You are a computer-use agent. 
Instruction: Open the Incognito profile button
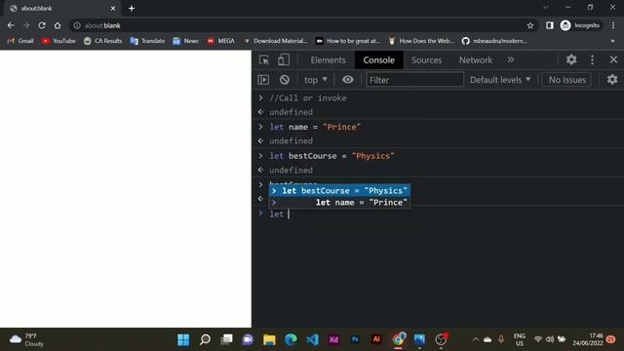point(581,25)
